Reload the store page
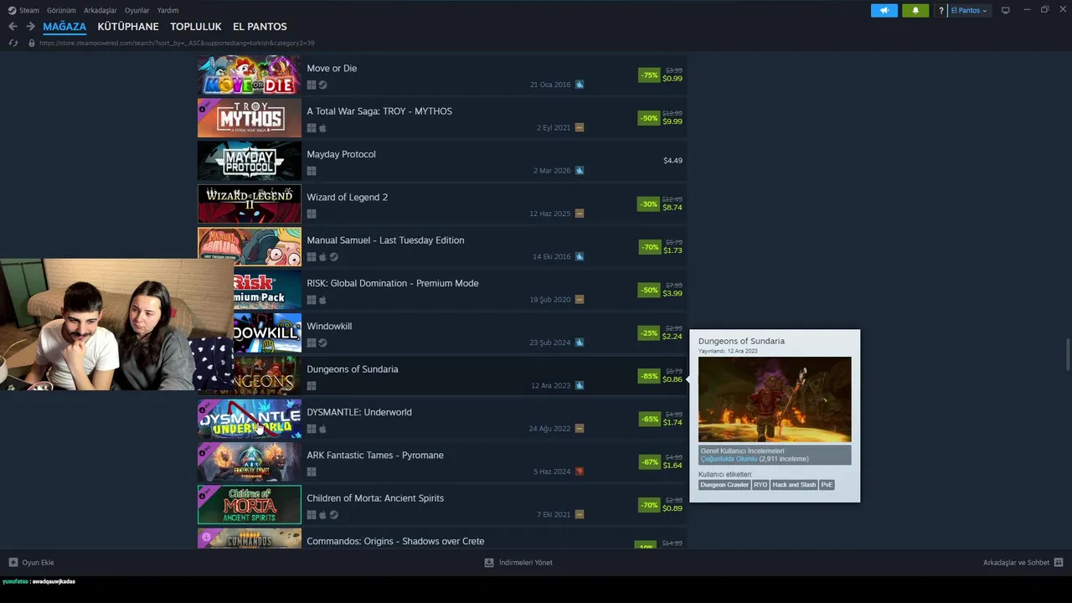The image size is (1072, 603). coord(13,43)
